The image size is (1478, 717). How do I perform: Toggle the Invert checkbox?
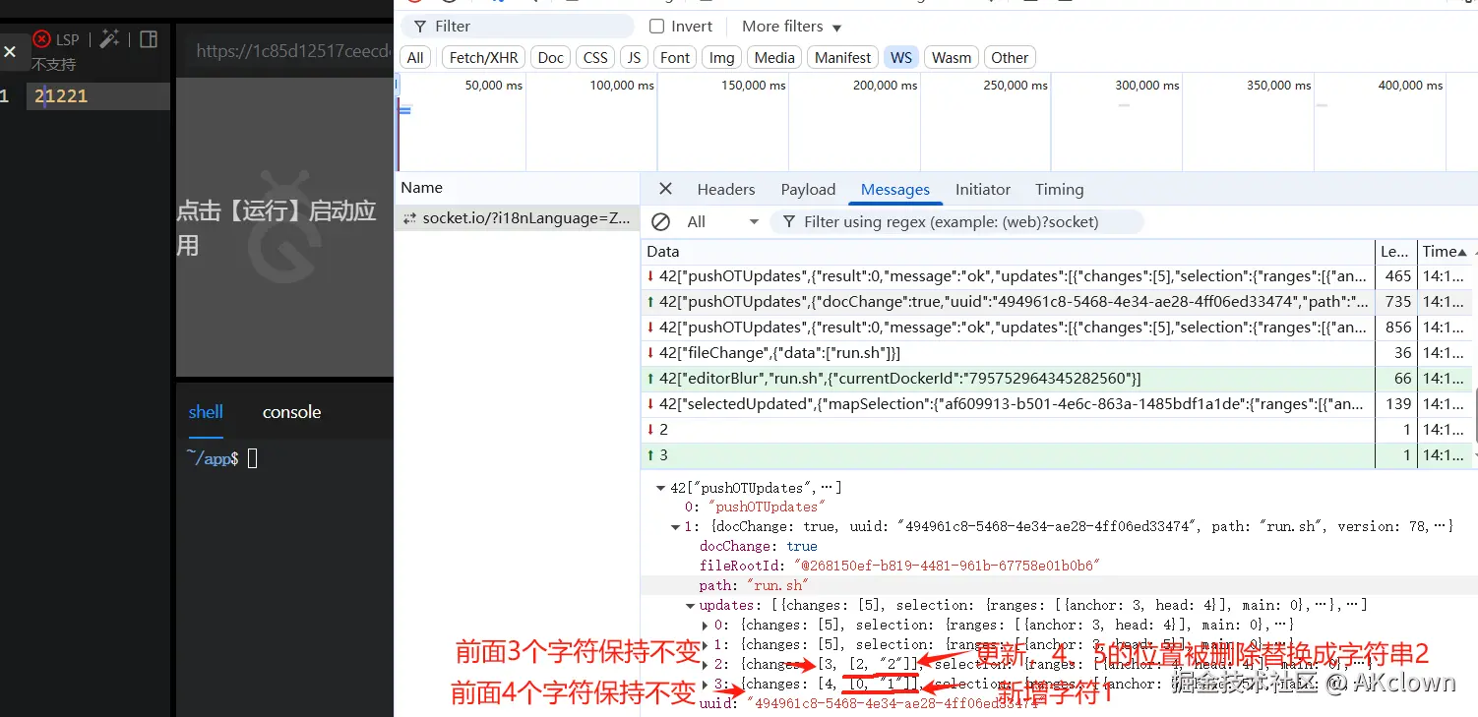656,27
